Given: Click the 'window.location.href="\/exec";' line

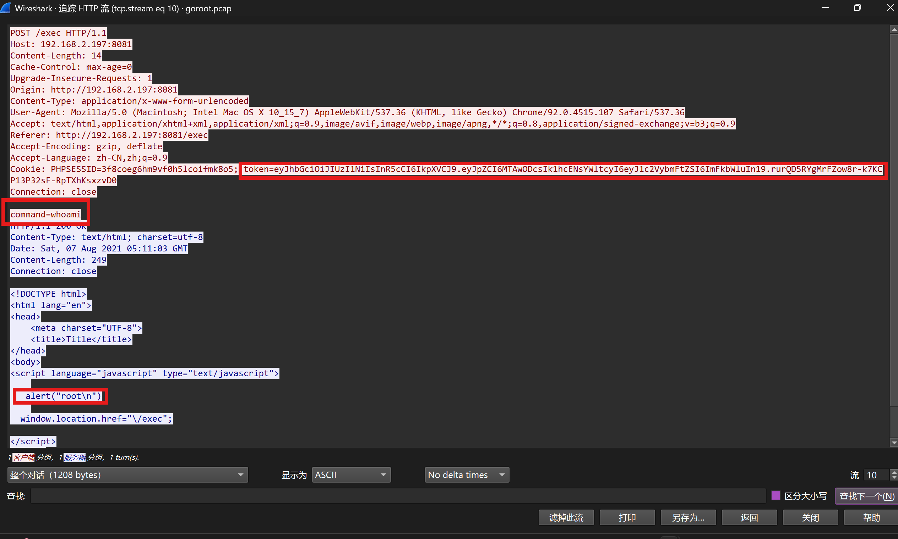Looking at the screenshot, I should pos(96,418).
